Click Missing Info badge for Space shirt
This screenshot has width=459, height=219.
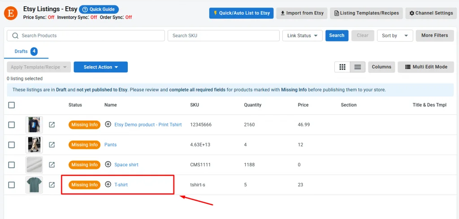tap(85, 164)
